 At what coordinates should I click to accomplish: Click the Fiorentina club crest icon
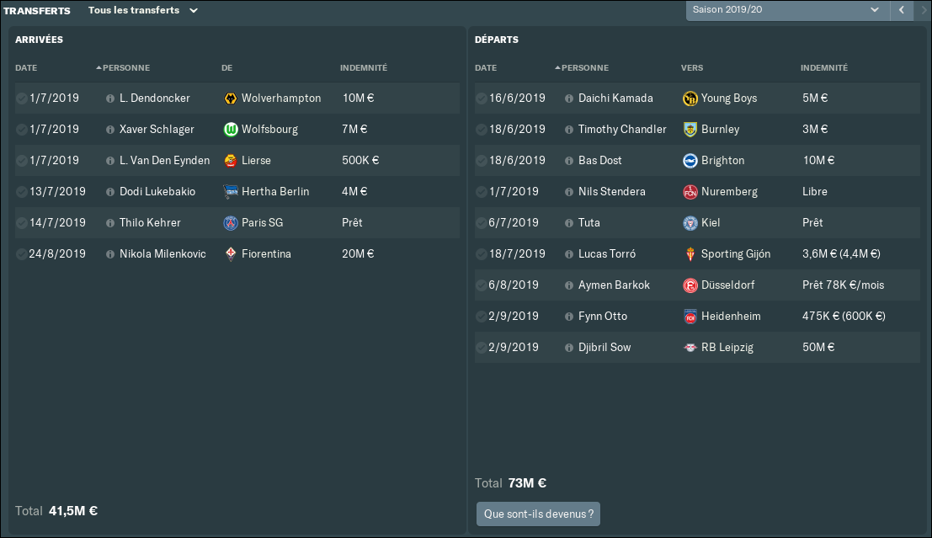click(x=231, y=253)
